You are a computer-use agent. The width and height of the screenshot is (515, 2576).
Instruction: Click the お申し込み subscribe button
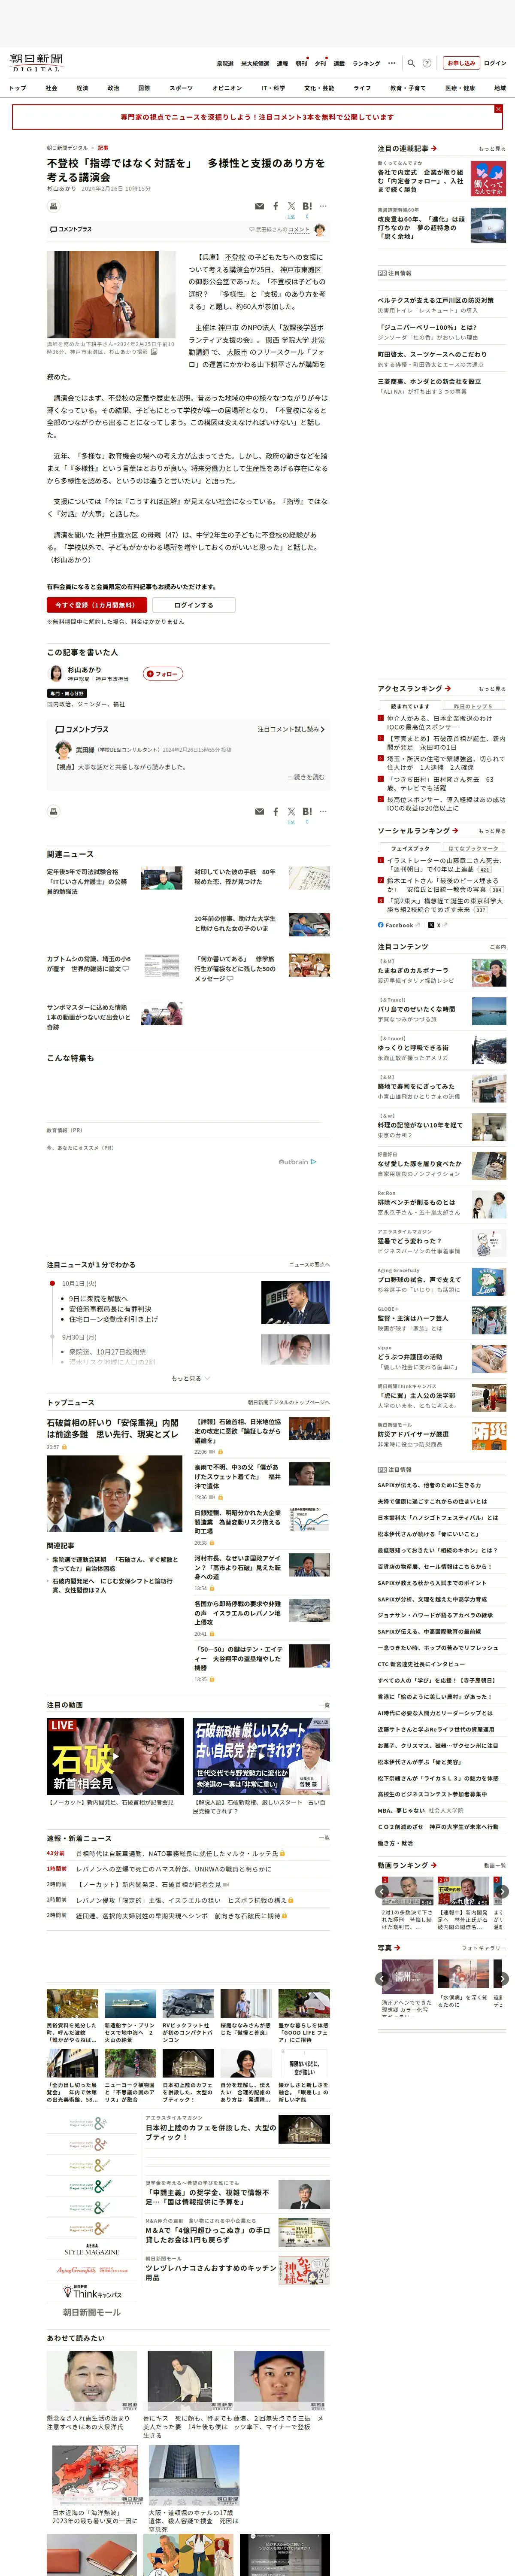(x=461, y=63)
